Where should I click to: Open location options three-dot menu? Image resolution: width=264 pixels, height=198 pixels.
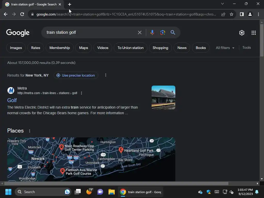(105, 75)
